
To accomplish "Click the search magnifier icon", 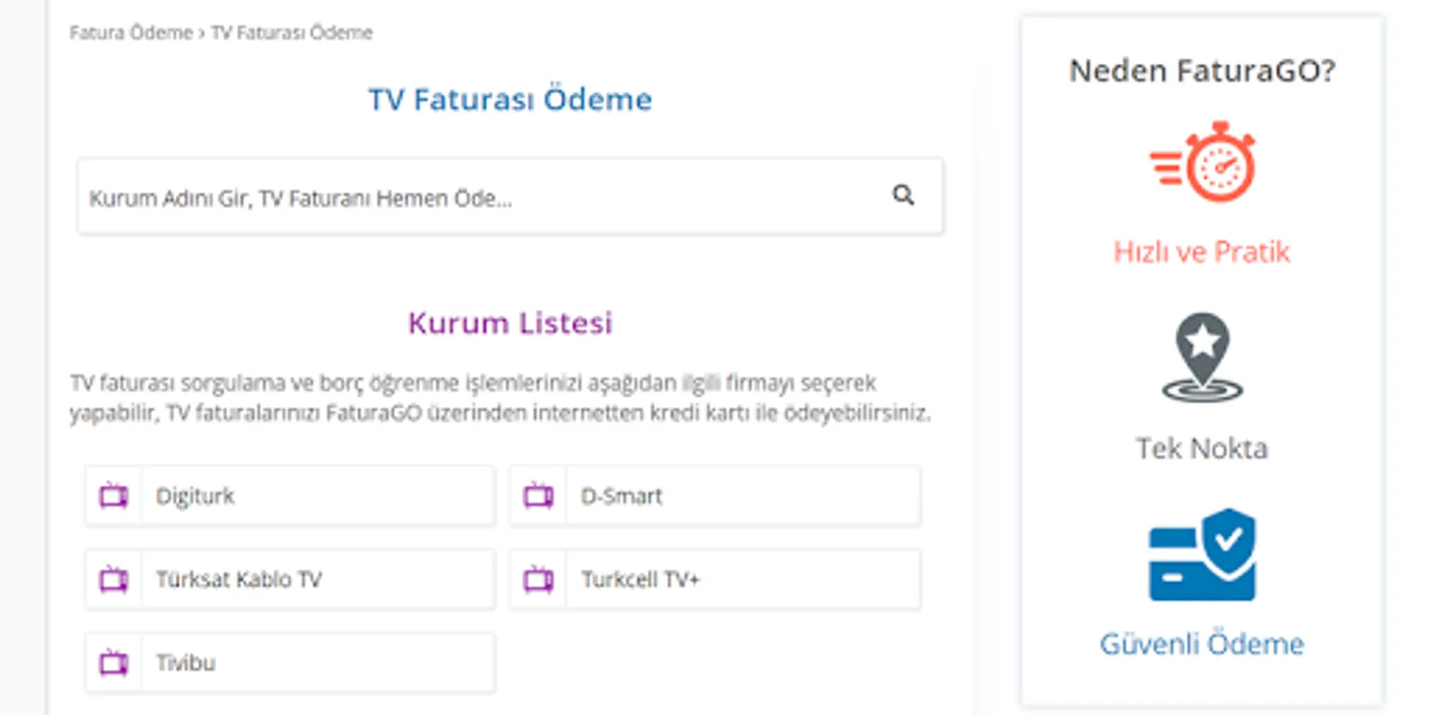I will 903,195.
